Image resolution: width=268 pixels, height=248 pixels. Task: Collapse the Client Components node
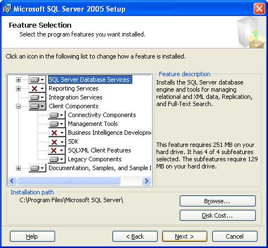pyautogui.click(x=18, y=106)
